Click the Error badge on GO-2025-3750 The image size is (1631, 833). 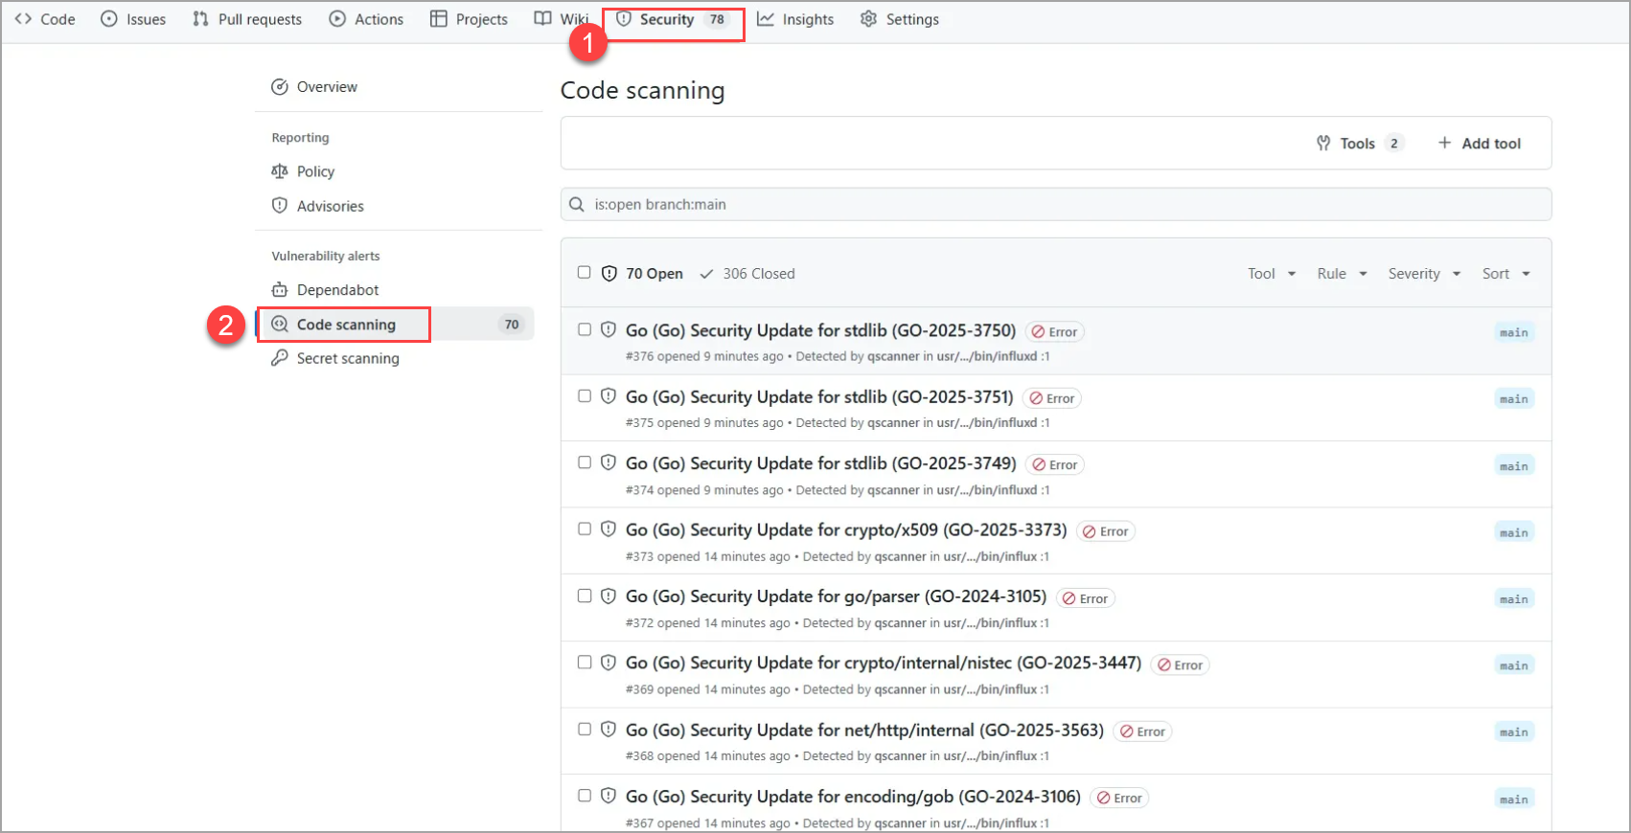1055,332
